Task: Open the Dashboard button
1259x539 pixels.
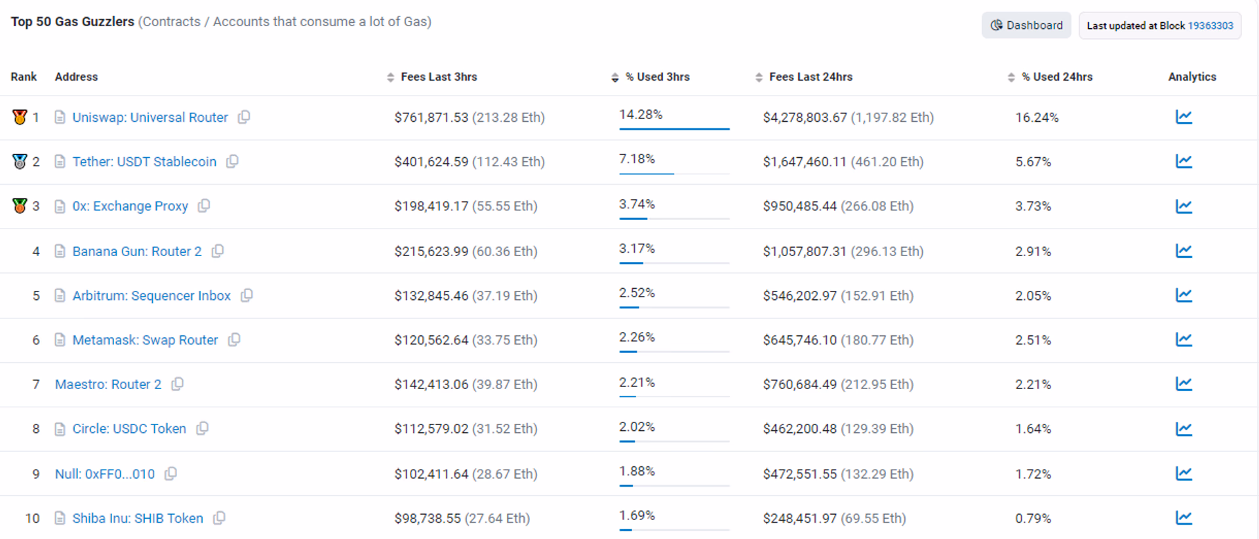Action: pos(1026,26)
